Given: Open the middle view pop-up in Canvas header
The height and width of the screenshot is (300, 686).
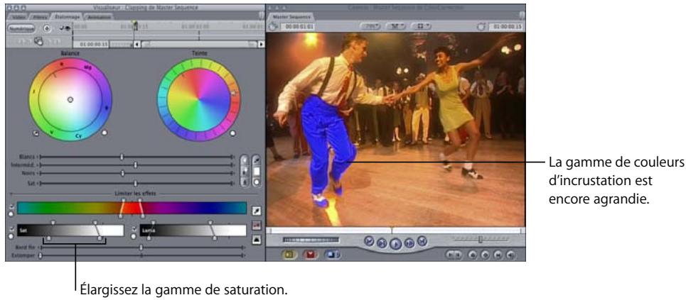Looking at the screenshot, I should click(395, 26).
